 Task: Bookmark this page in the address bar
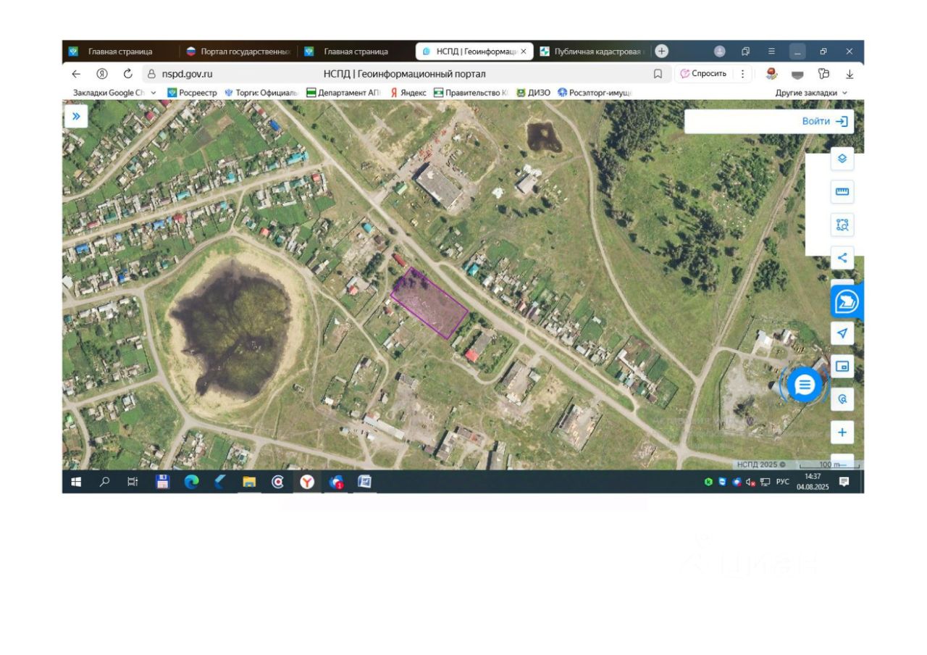(x=658, y=73)
